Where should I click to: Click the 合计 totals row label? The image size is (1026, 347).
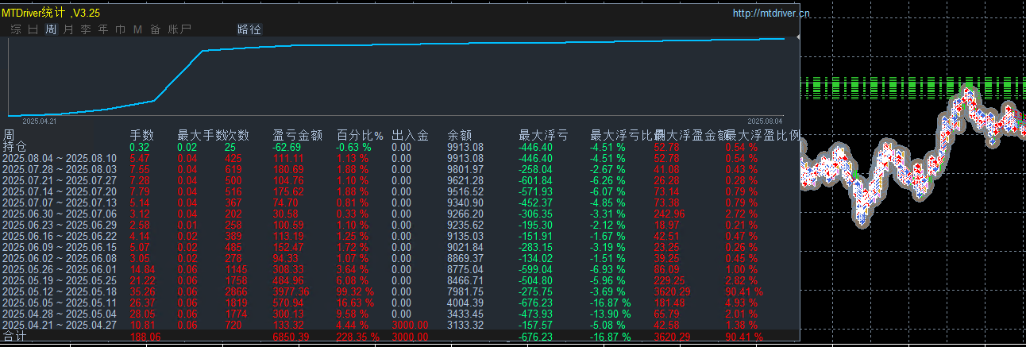14,337
